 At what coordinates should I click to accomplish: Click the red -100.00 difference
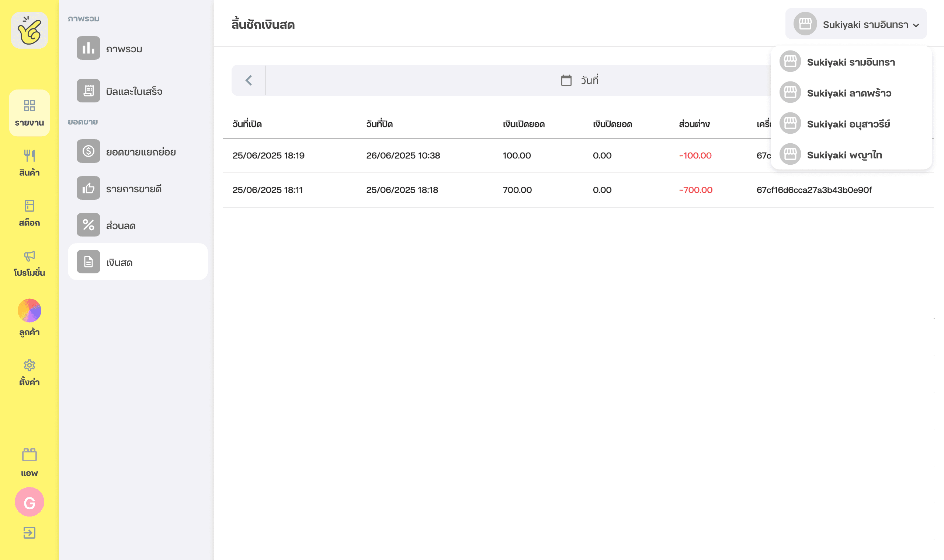click(x=695, y=155)
